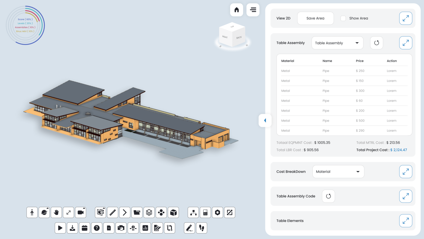Open the Layers stack tool

pyautogui.click(x=149, y=212)
